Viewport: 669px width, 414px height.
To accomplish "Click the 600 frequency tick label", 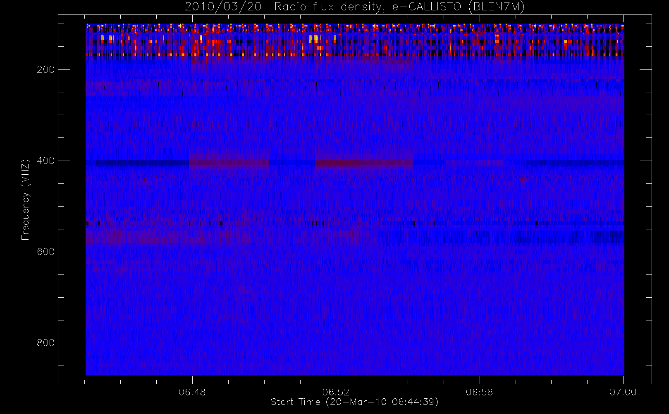I will pyautogui.click(x=46, y=252).
